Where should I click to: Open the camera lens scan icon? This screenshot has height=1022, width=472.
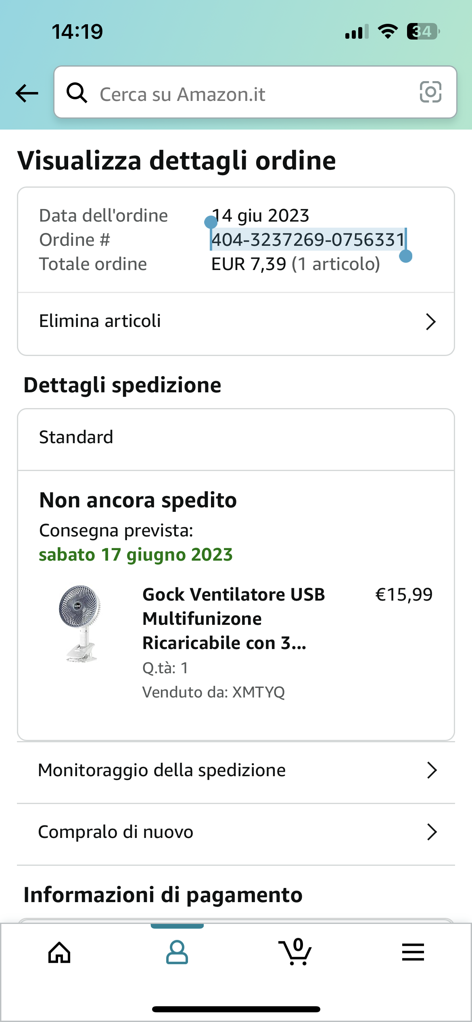tap(430, 92)
